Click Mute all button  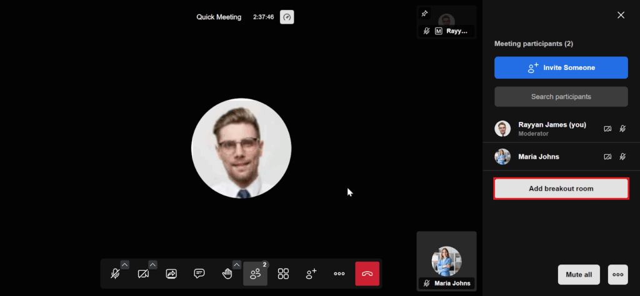coord(579,274)
